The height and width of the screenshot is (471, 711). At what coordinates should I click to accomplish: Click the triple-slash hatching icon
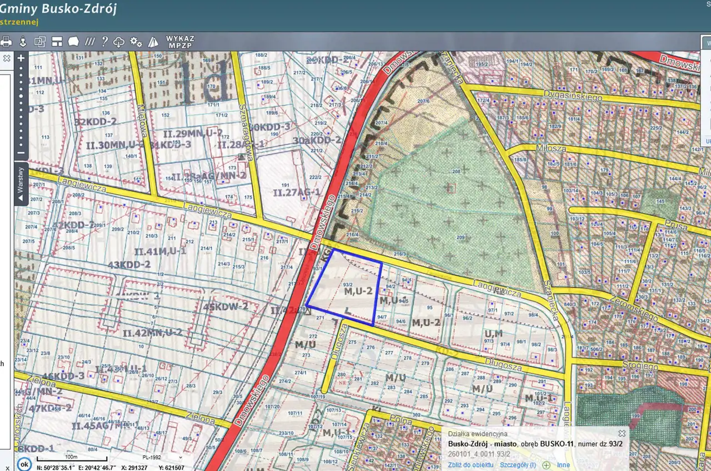click(89, 42)
